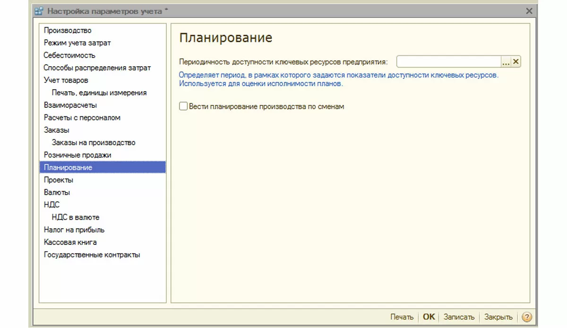Viewport: 567px width, 328px height.
Task: Select the Валюты section
Action: (57, 192)
